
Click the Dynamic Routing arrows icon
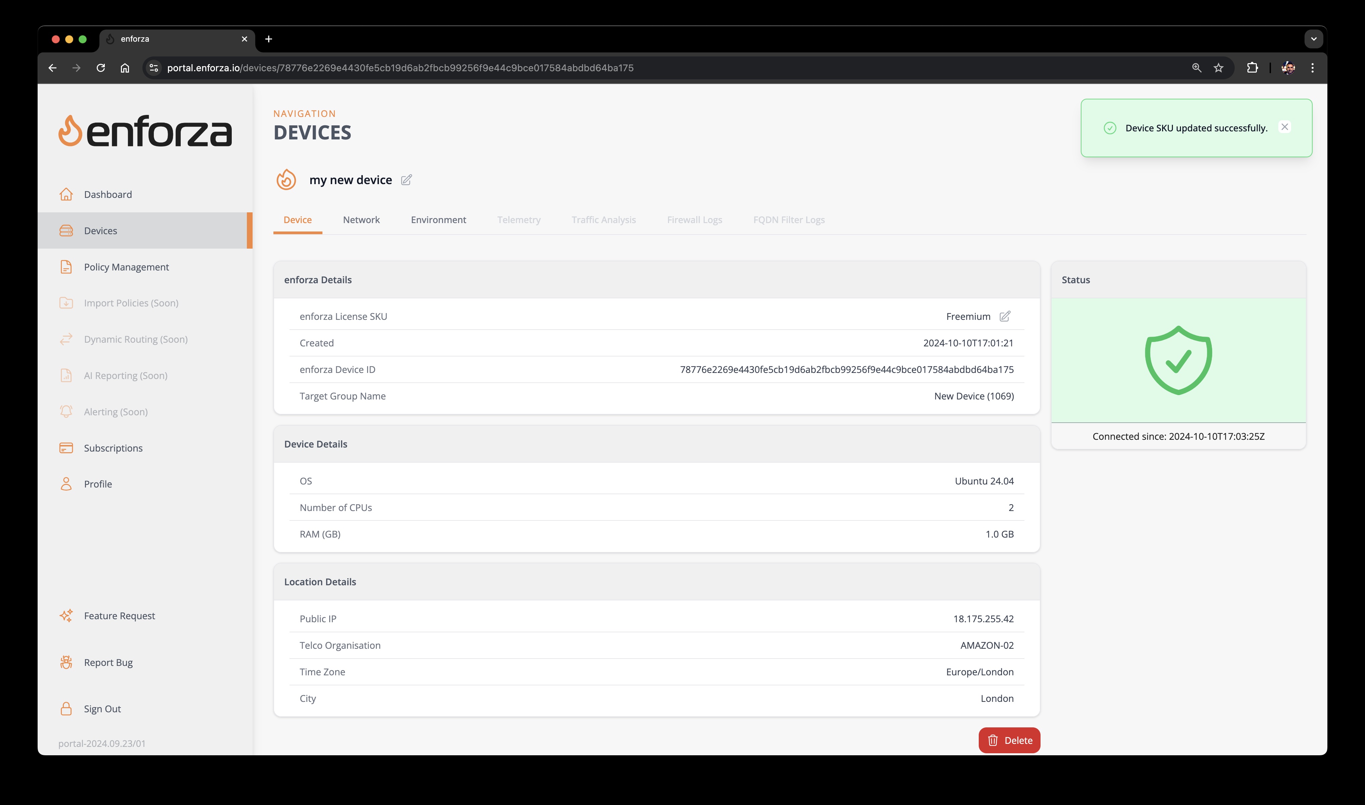tap(66, 339)
